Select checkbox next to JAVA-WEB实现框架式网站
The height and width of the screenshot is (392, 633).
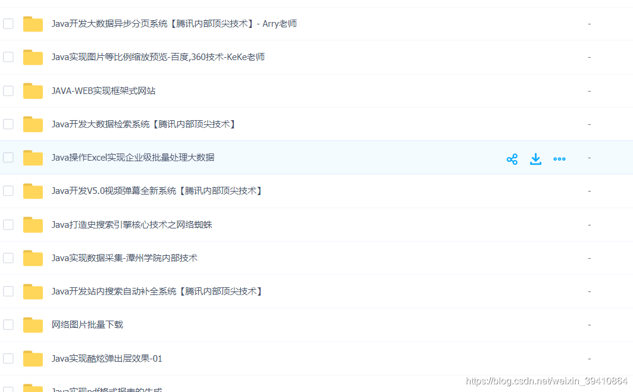(x=8, y=90)
